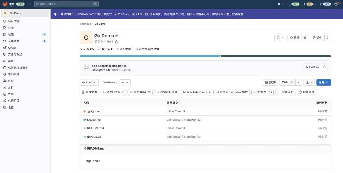Open the notification bell dropdown
Viewport: 343px width, 173px height.
click(x=280, y=38)
